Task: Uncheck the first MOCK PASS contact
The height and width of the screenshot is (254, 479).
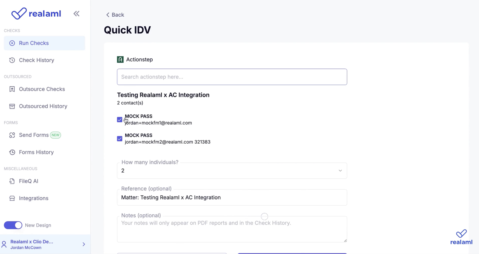Action: (120, 120)
